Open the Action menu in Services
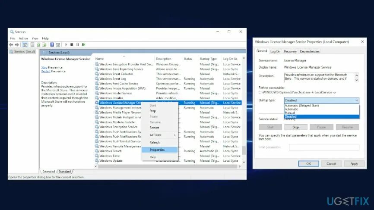The height and width of the screenshot is (210, 374). point(23,38)
